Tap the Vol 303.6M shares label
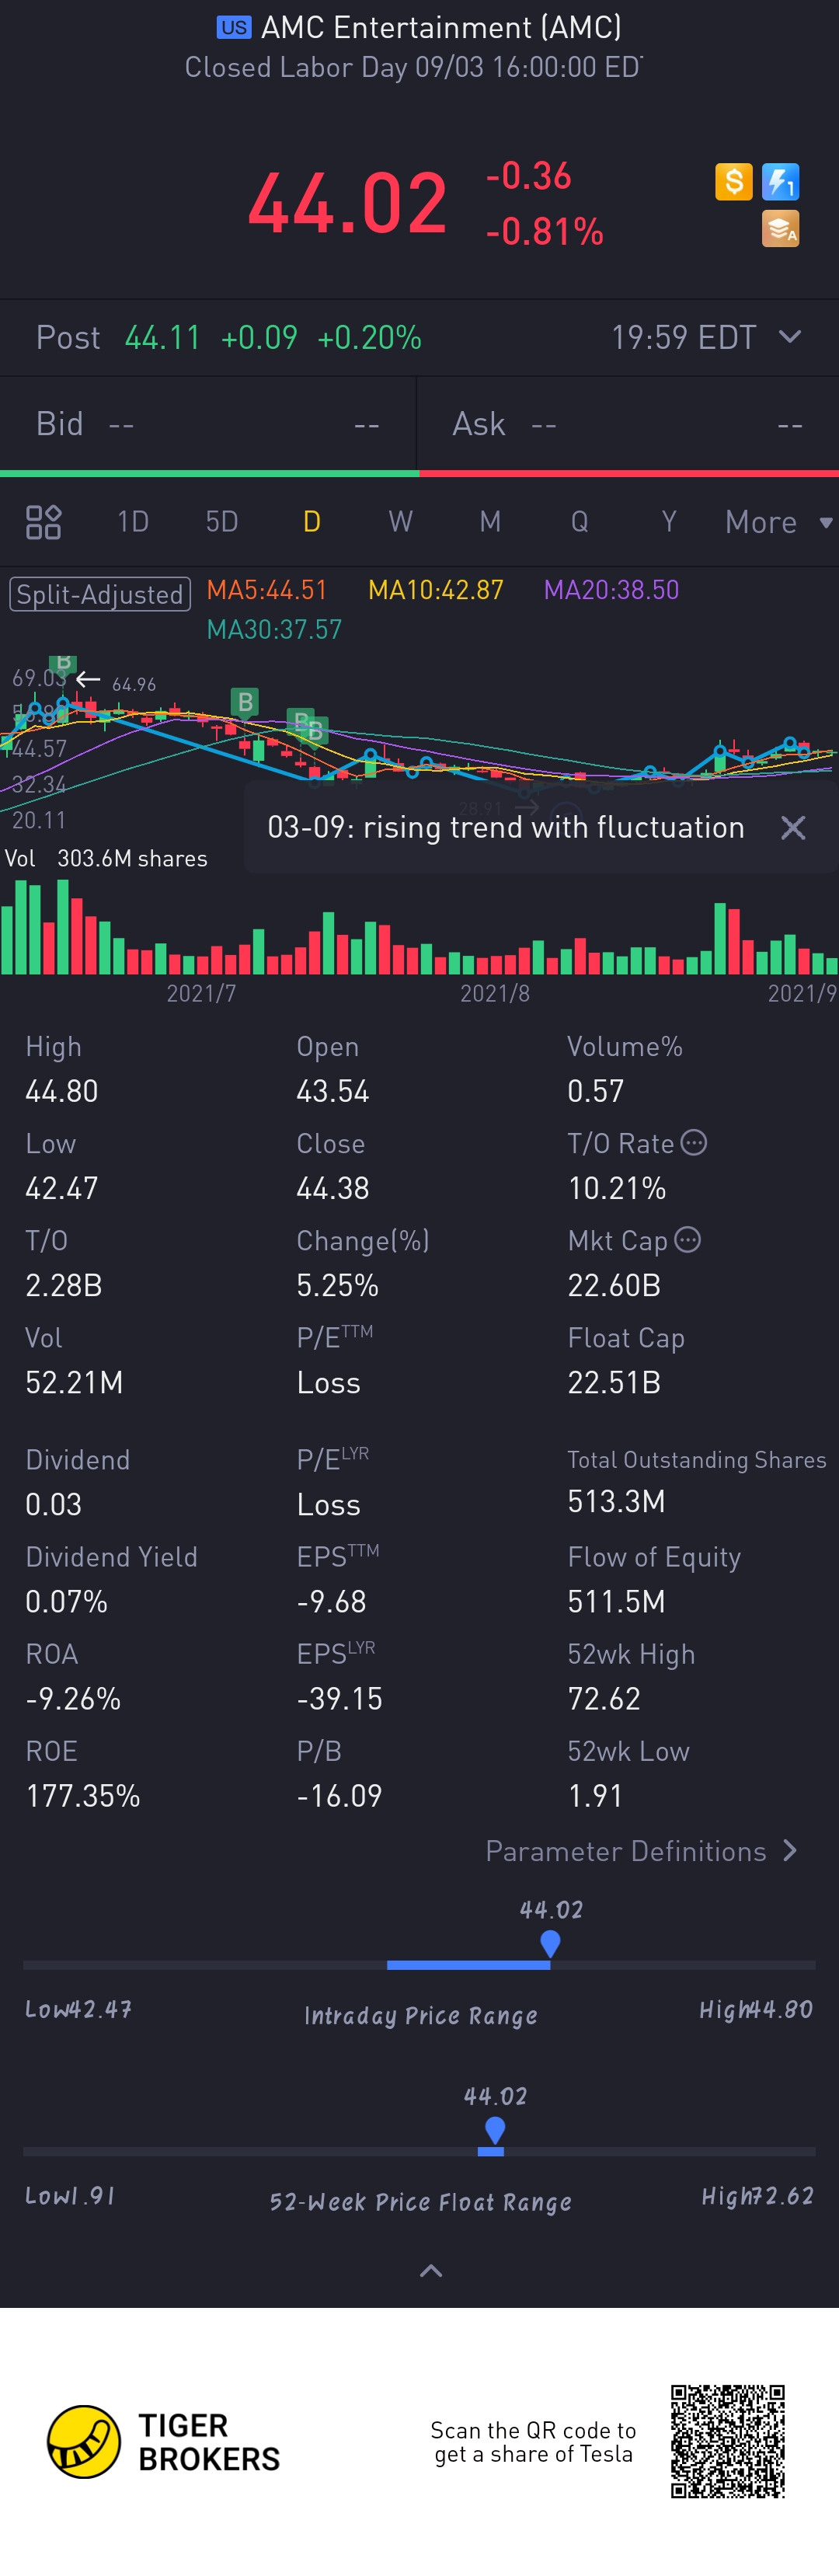Screen dimensions: 839x2576 tap(106, 859)
